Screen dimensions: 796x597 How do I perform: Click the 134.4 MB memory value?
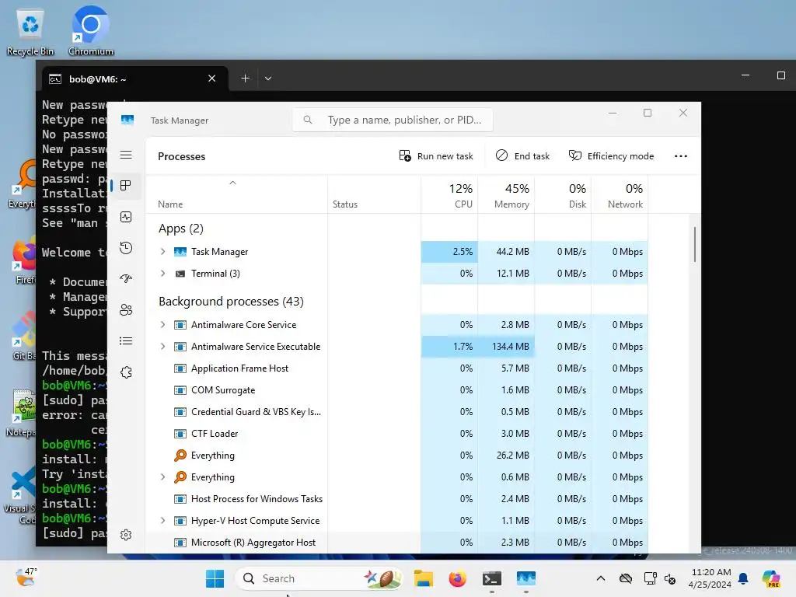(x=510, y=346)
